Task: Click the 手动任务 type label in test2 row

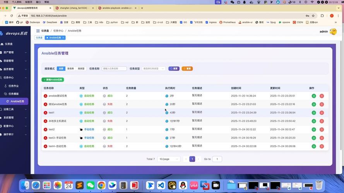Action: coord(89,130)
